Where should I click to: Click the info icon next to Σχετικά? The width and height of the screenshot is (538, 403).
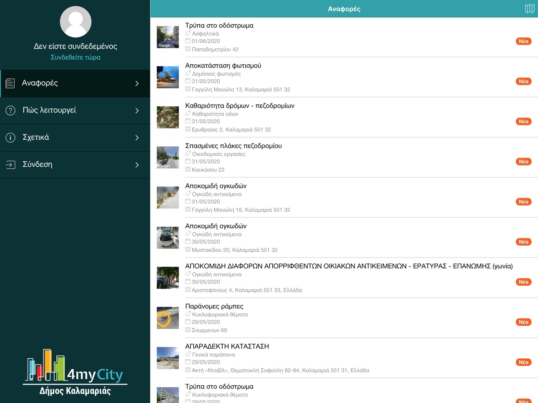10,138
